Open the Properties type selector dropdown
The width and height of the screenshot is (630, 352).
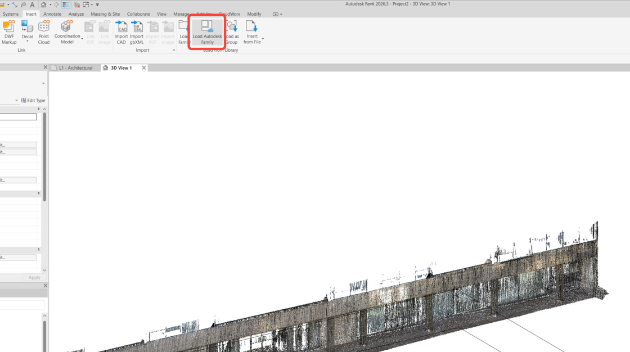[43, 83]
